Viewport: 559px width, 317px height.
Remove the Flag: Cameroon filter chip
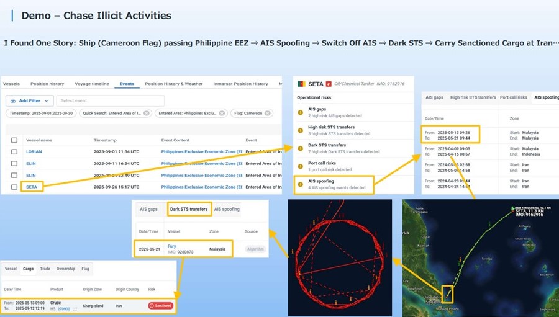click(x=268, y=114)
